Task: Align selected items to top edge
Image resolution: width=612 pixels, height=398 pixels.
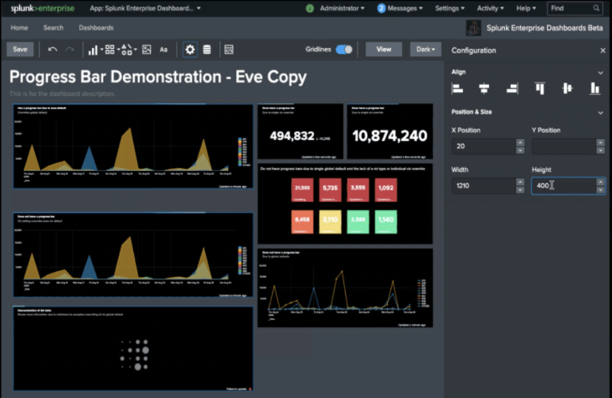Action: click(540, 88)
